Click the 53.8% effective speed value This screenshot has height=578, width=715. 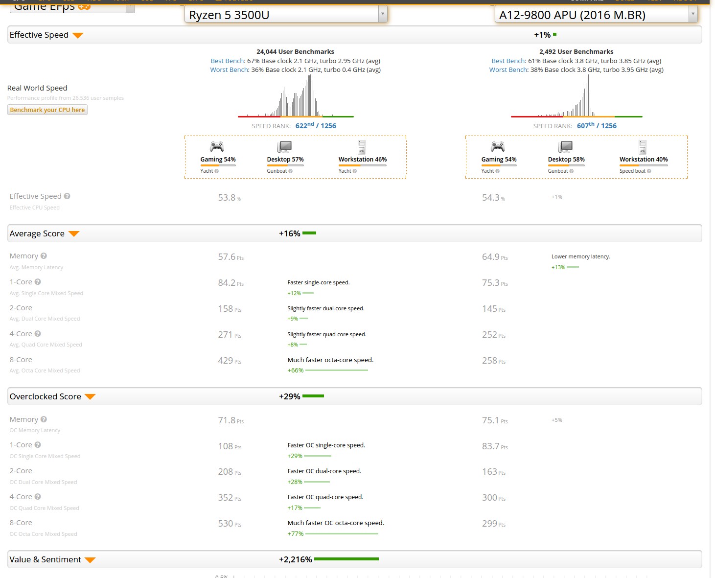click(x=229, y=198)
